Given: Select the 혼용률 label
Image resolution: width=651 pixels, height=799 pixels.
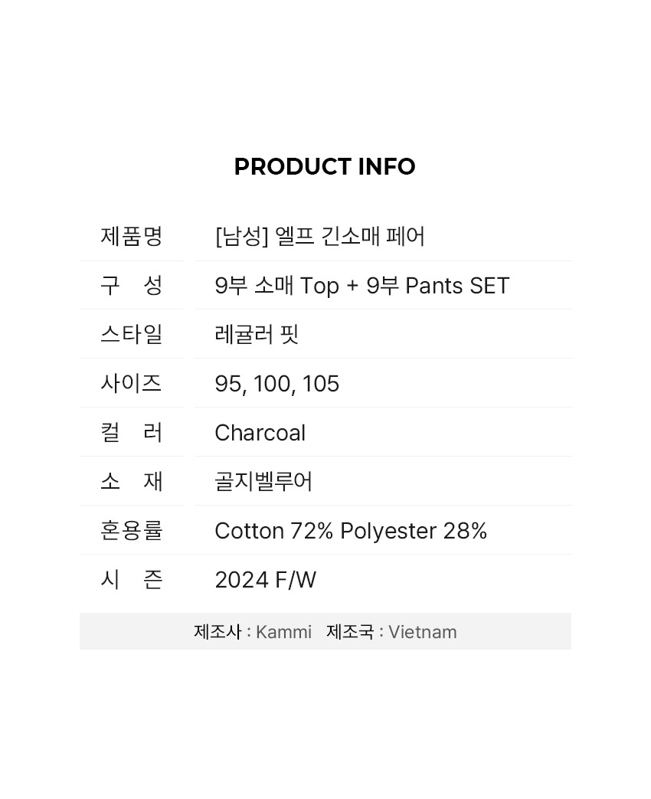Looking at the screenshot, I should pyautogui.click(x=132, y=530).
